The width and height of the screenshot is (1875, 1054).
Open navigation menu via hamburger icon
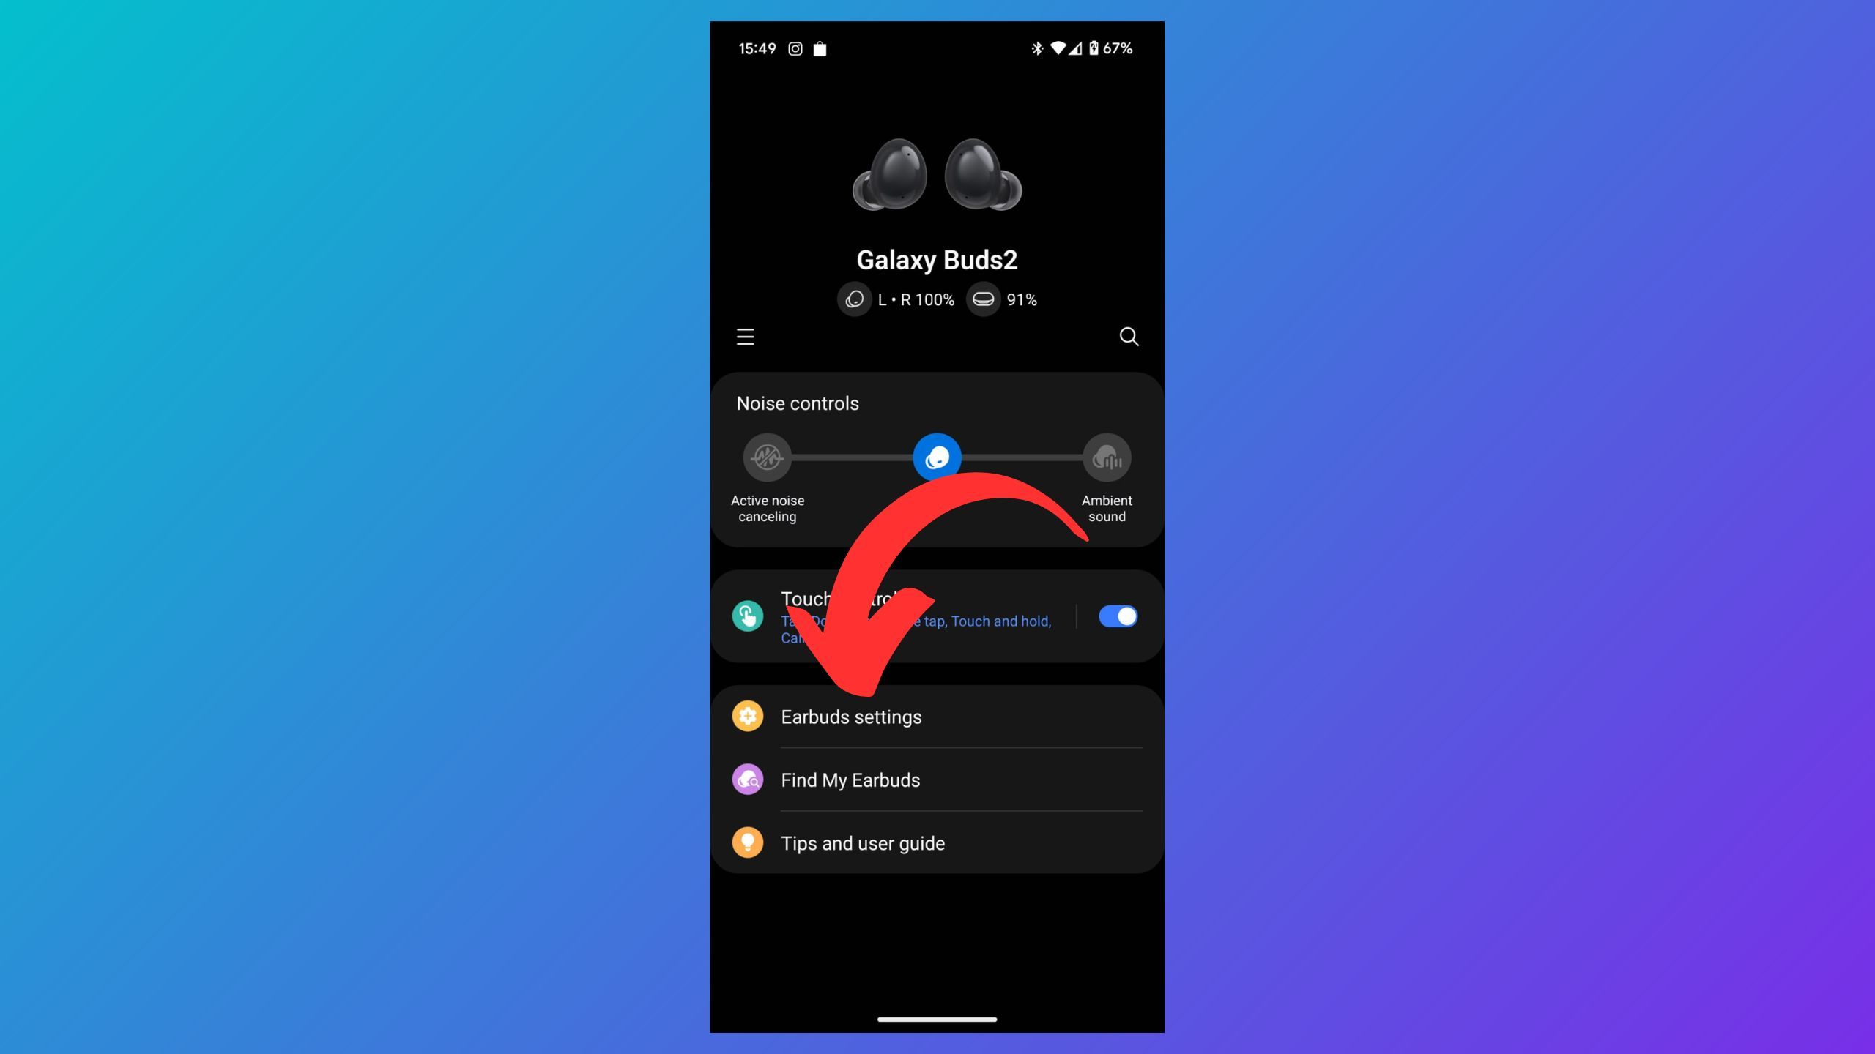point(746,337)
